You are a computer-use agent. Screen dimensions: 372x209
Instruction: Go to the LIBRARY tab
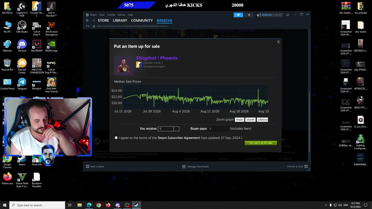tap(120, 21)
